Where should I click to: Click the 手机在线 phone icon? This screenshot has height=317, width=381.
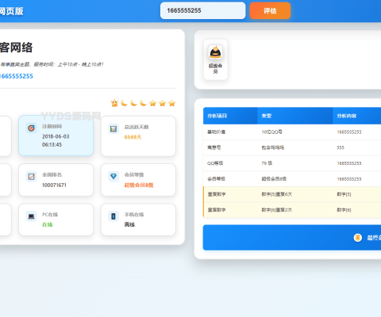point(114,216)
